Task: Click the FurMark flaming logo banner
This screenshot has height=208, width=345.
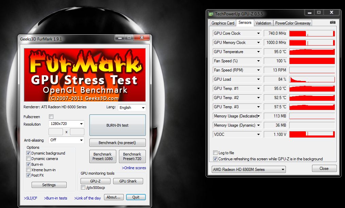Action: tap(85, 75)
